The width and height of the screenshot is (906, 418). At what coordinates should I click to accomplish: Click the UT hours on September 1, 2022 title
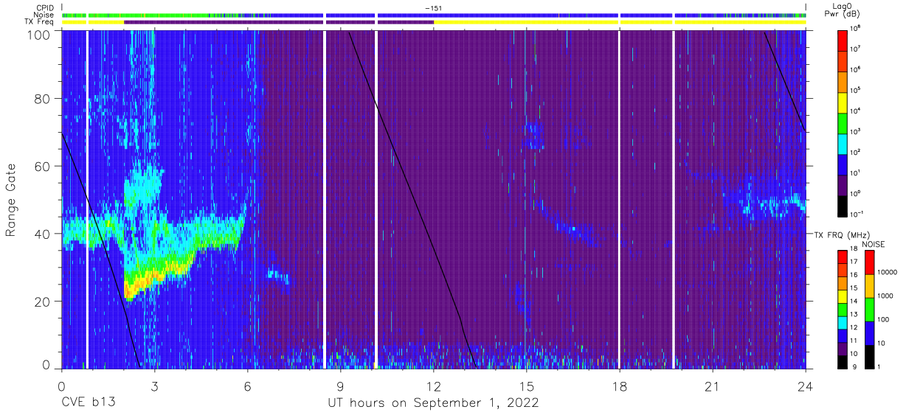(433, 403)
